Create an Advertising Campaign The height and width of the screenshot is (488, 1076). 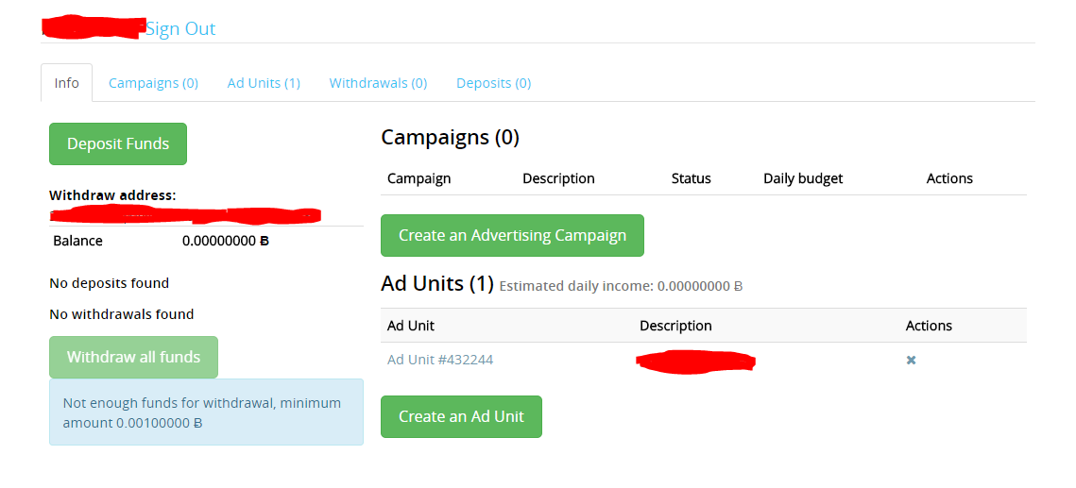point(512,235)
